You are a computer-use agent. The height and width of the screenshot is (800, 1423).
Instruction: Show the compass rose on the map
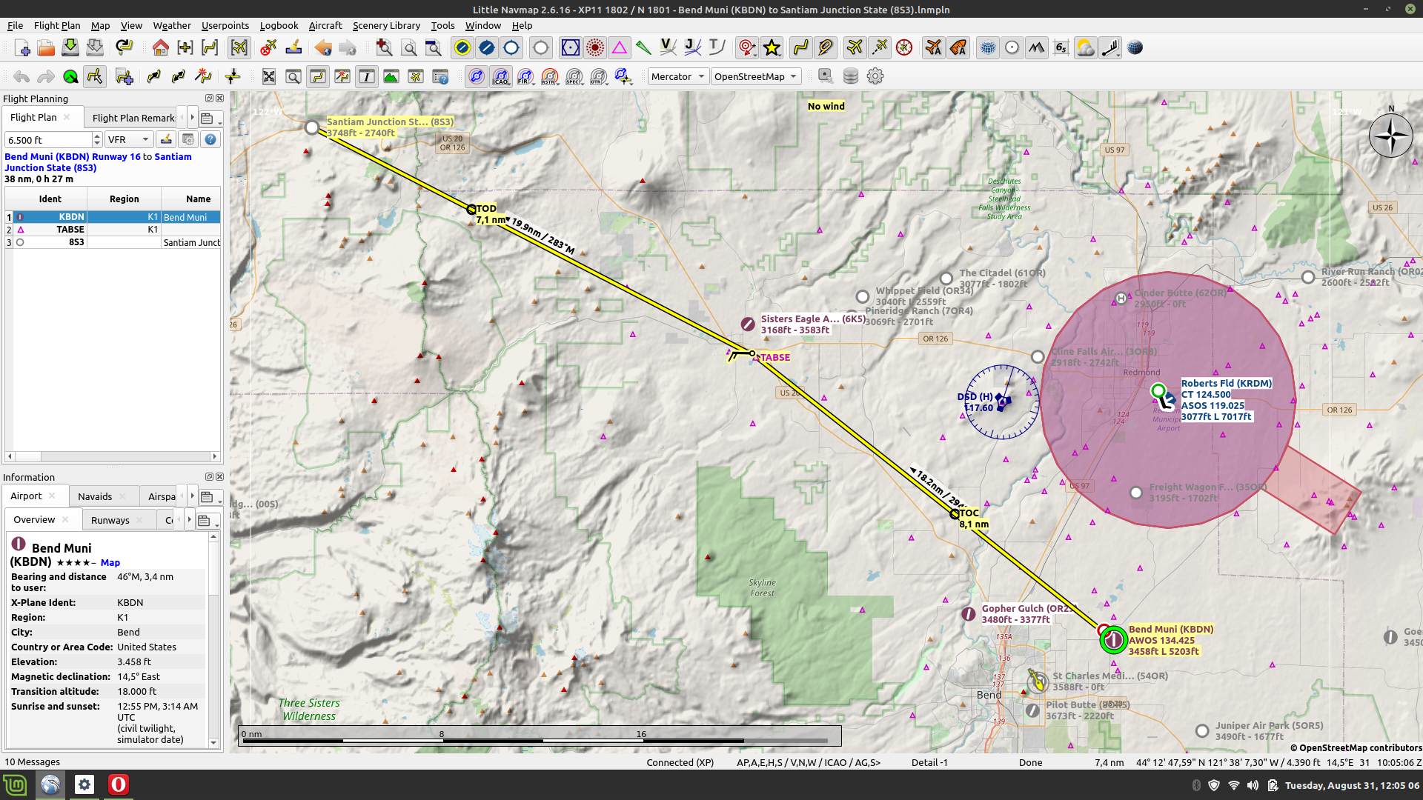pos(904,48)
